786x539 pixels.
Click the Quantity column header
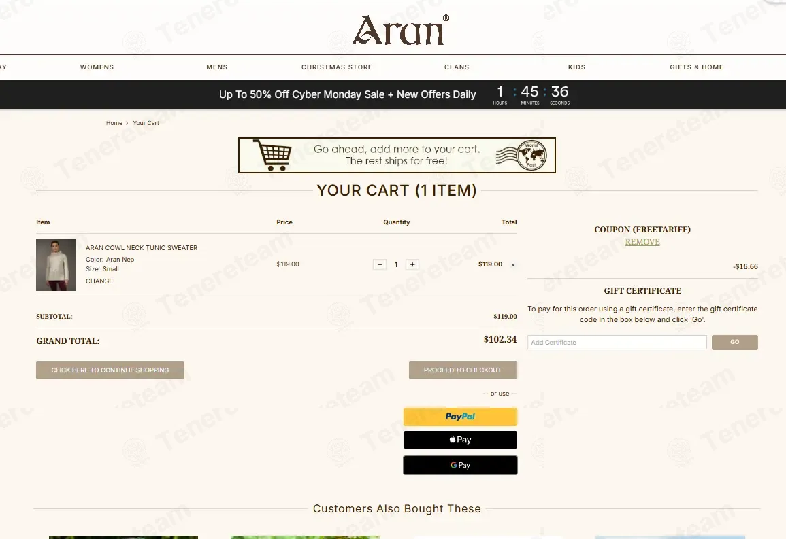pos(397,222)
